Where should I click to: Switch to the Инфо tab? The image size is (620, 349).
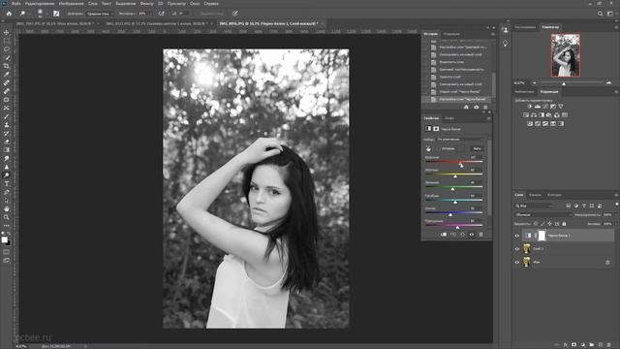[x=449, y=118]
